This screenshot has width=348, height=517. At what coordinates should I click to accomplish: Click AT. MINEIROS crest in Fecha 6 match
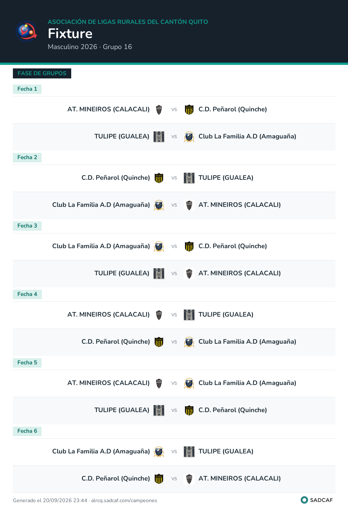coord(189,479)
